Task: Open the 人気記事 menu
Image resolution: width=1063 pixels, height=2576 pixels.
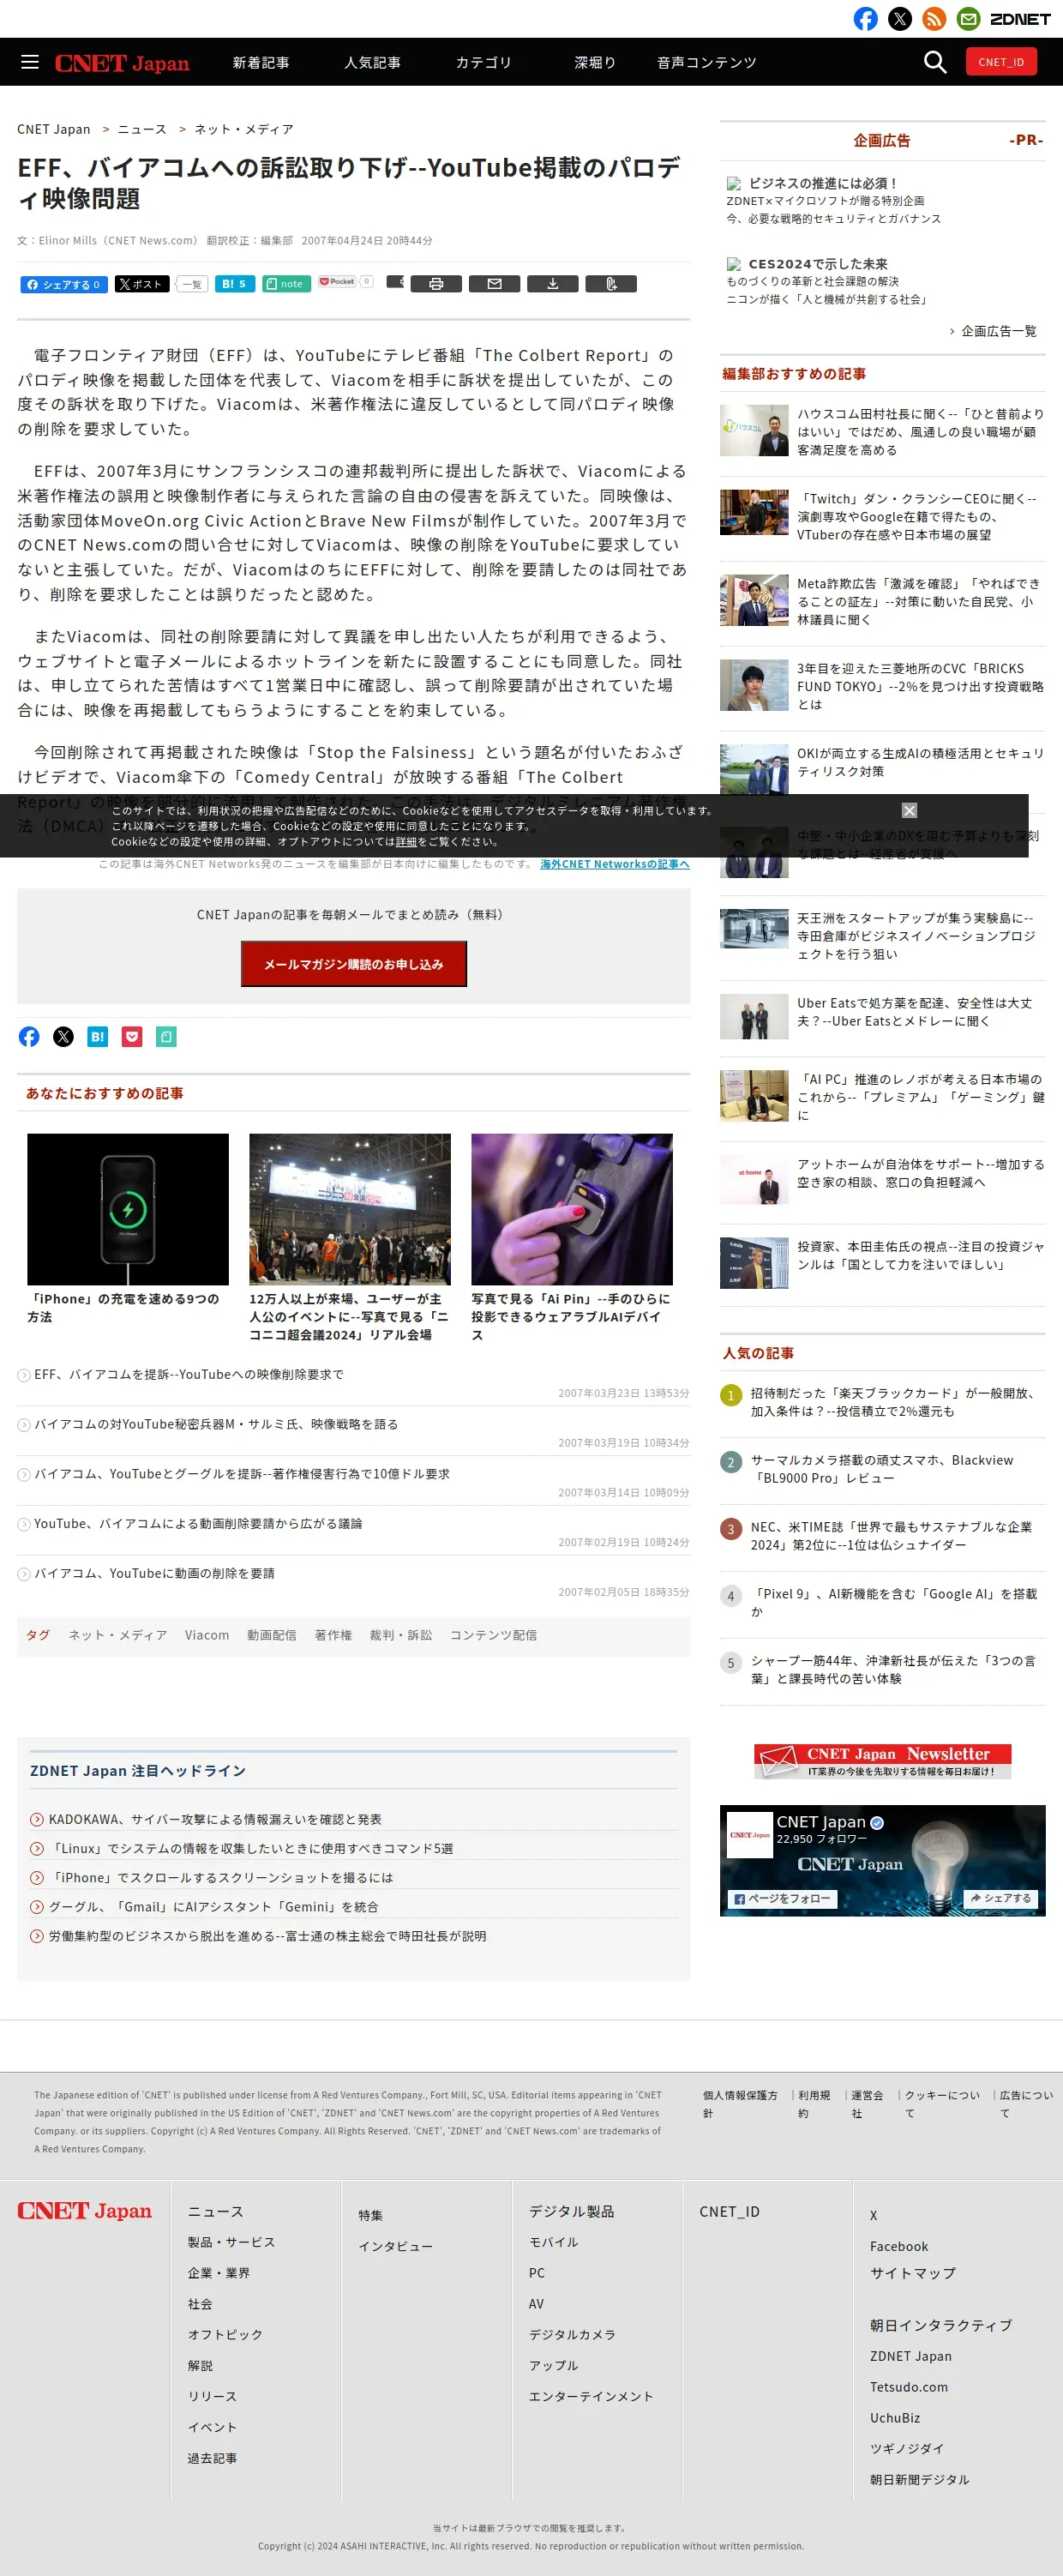Action: pos(372,63)
